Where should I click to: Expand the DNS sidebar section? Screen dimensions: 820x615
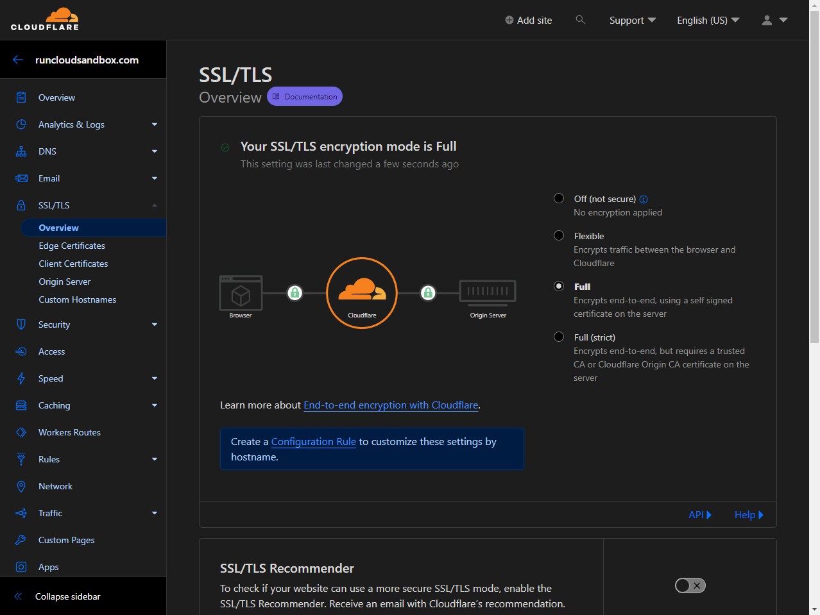point(155,151)
